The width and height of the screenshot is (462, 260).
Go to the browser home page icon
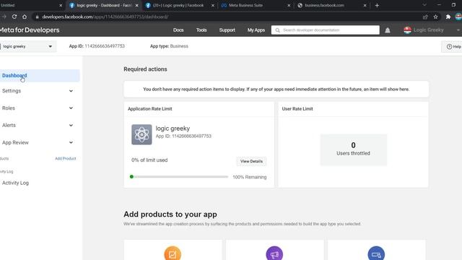tap(25, 17)
